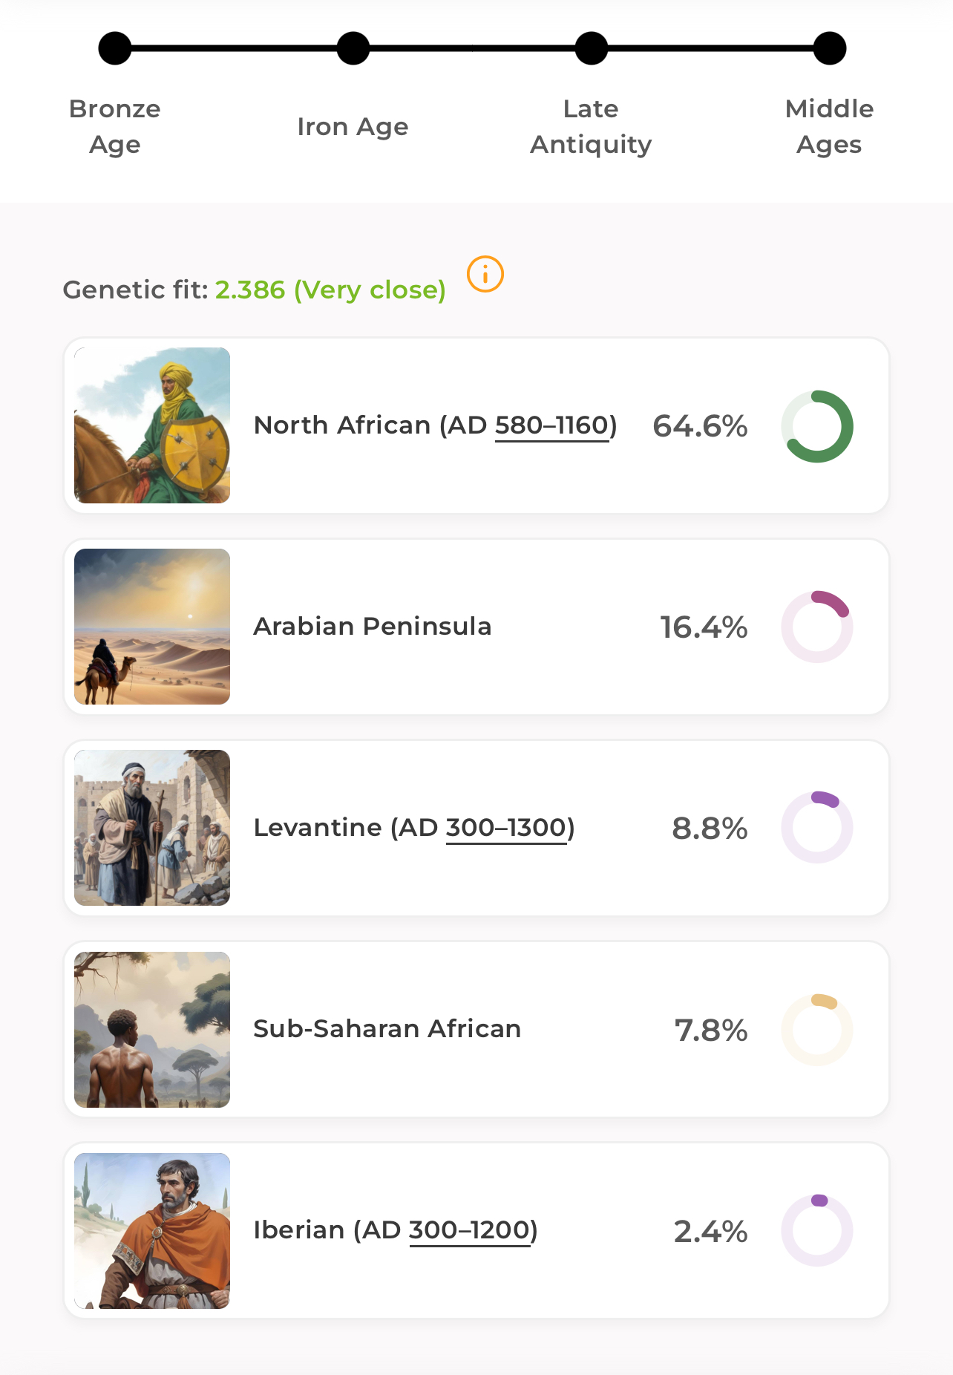953x1375 pixels.
Task: Open the Levantine portrait thumbnail
Action: point(152,828)
